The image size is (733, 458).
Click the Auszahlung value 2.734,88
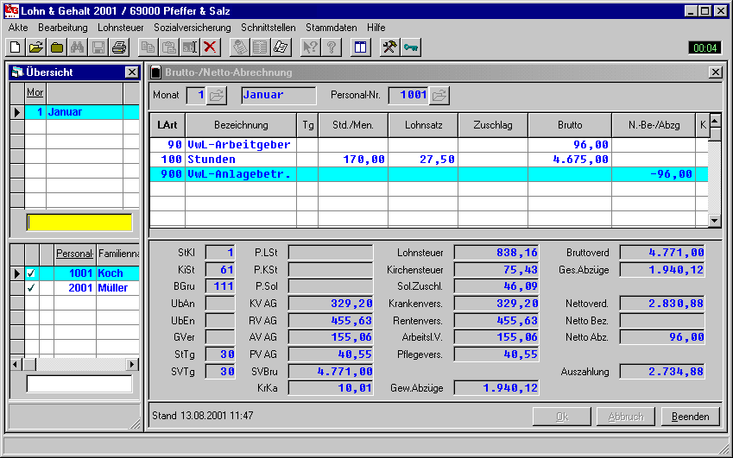tap(662, 372)
